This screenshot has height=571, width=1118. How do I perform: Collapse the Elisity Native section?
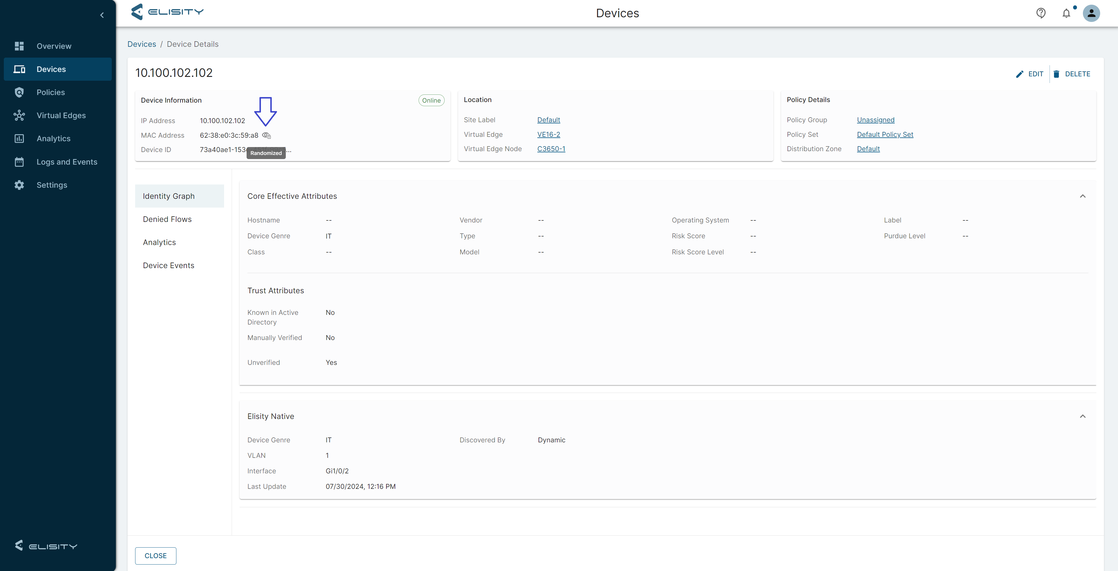click(1082, 416)
